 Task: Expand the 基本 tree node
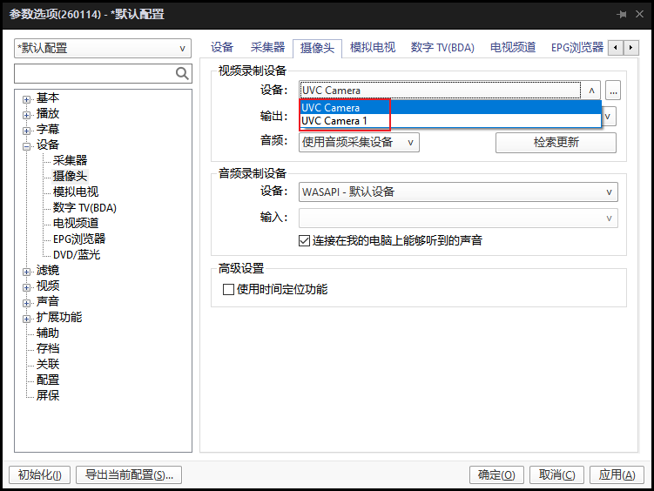26,98
